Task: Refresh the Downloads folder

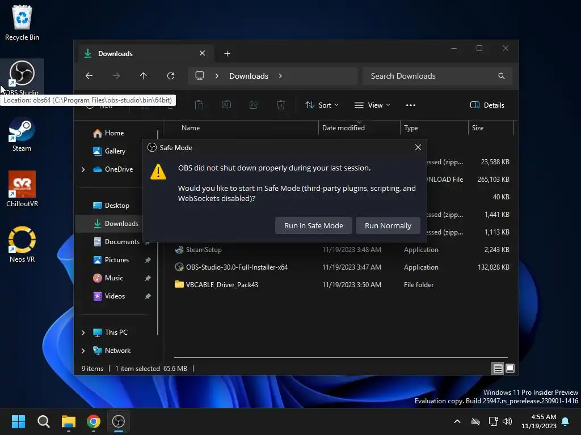Action: (170, 76)
